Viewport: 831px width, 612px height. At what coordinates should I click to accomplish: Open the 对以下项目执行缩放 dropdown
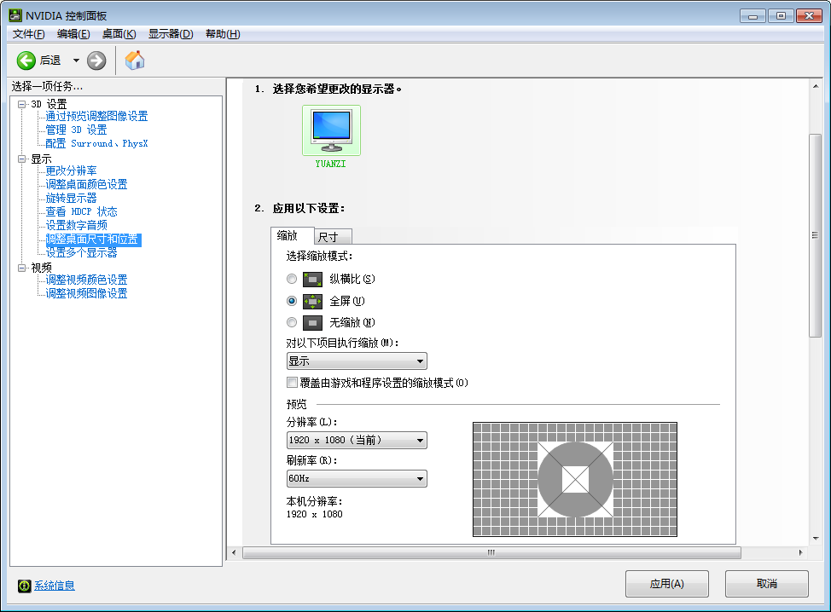357,361
